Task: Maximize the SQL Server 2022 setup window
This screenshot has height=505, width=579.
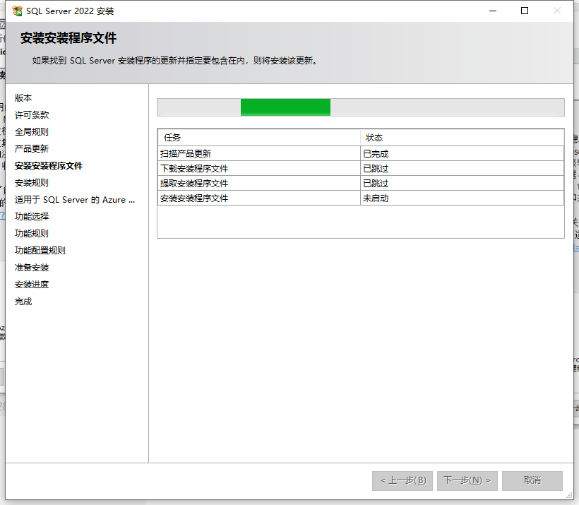Action: pyautogui.click(x=525, y=11)
